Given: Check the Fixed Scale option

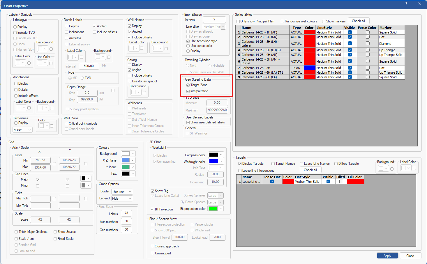Looking at the screenshot, I should click(x=55, y=239).
